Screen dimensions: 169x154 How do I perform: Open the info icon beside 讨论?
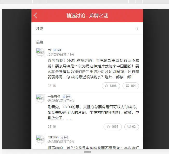(x=137, y=29)
